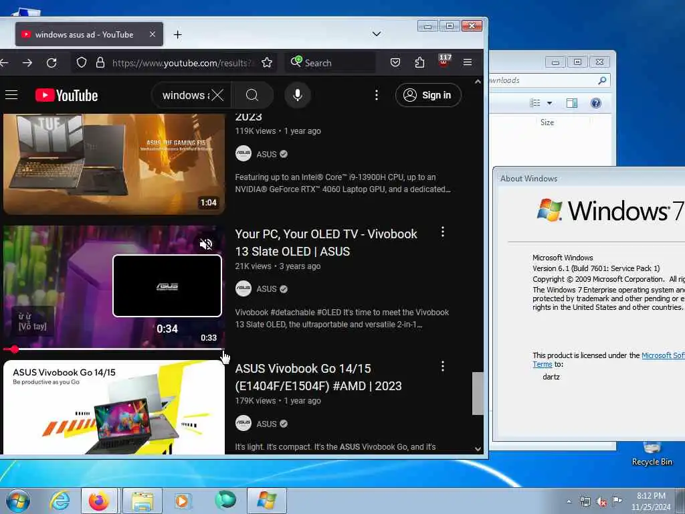Open a new Firefox tab with plus button
Image resolution: width=685 pixels, height=514 pixels.
click(x=178, y=35)
